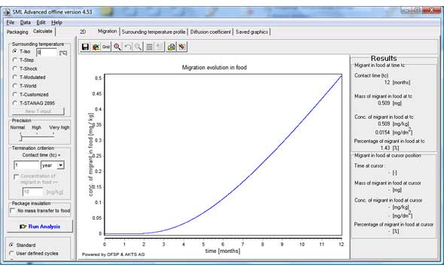The width and height of the screenshot is (444, 271).
Task: Click the save floppy disk icon
Action: pyautogui.click(x=85, y=47)
